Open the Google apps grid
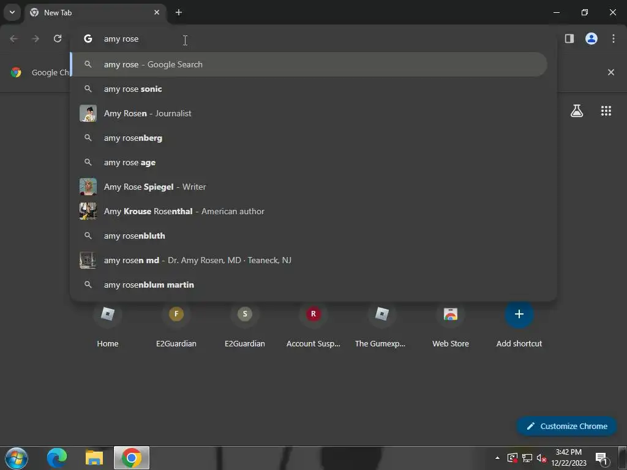The height and width of the screenshot is (470, 627). click(x=606, y=111)
